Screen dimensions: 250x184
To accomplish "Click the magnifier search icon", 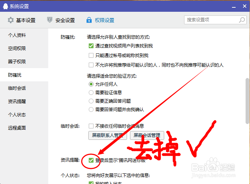I will tap(242, 20).
